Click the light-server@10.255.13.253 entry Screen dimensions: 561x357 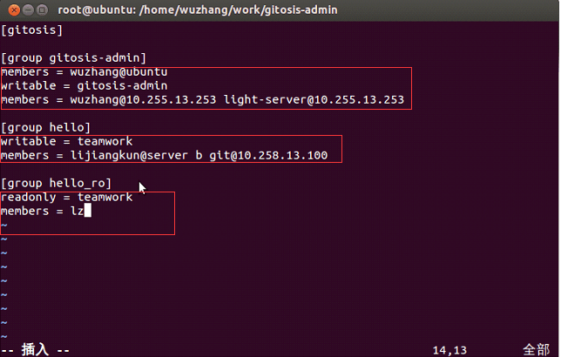(x=314, y=99)
